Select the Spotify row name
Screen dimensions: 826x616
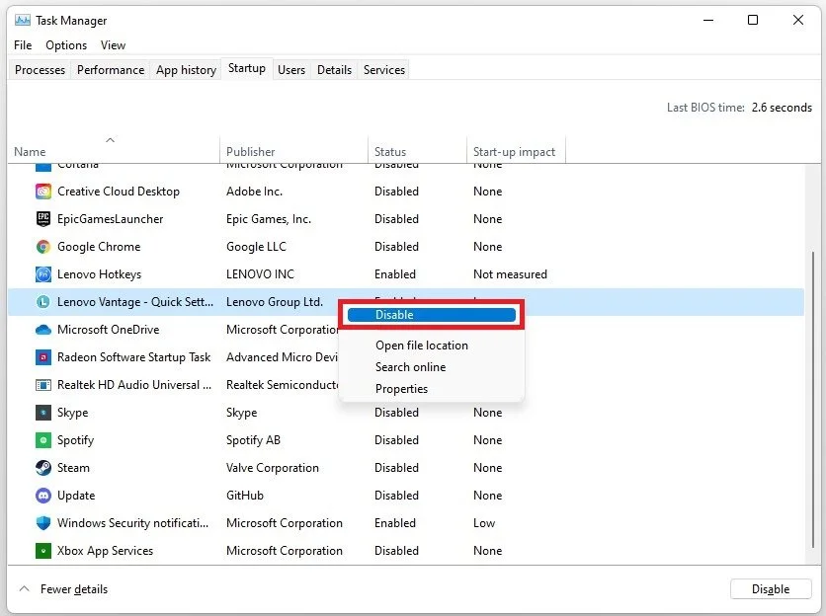(x=75, y=440)
